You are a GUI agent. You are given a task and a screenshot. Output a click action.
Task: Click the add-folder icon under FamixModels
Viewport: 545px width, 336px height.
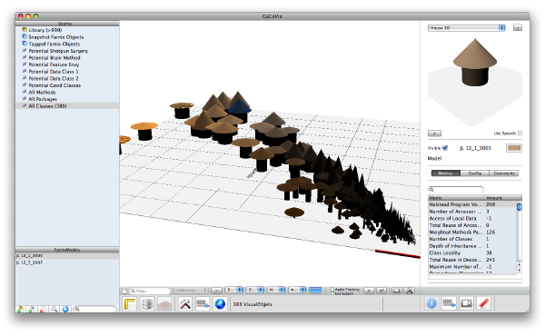coord(21,309)
